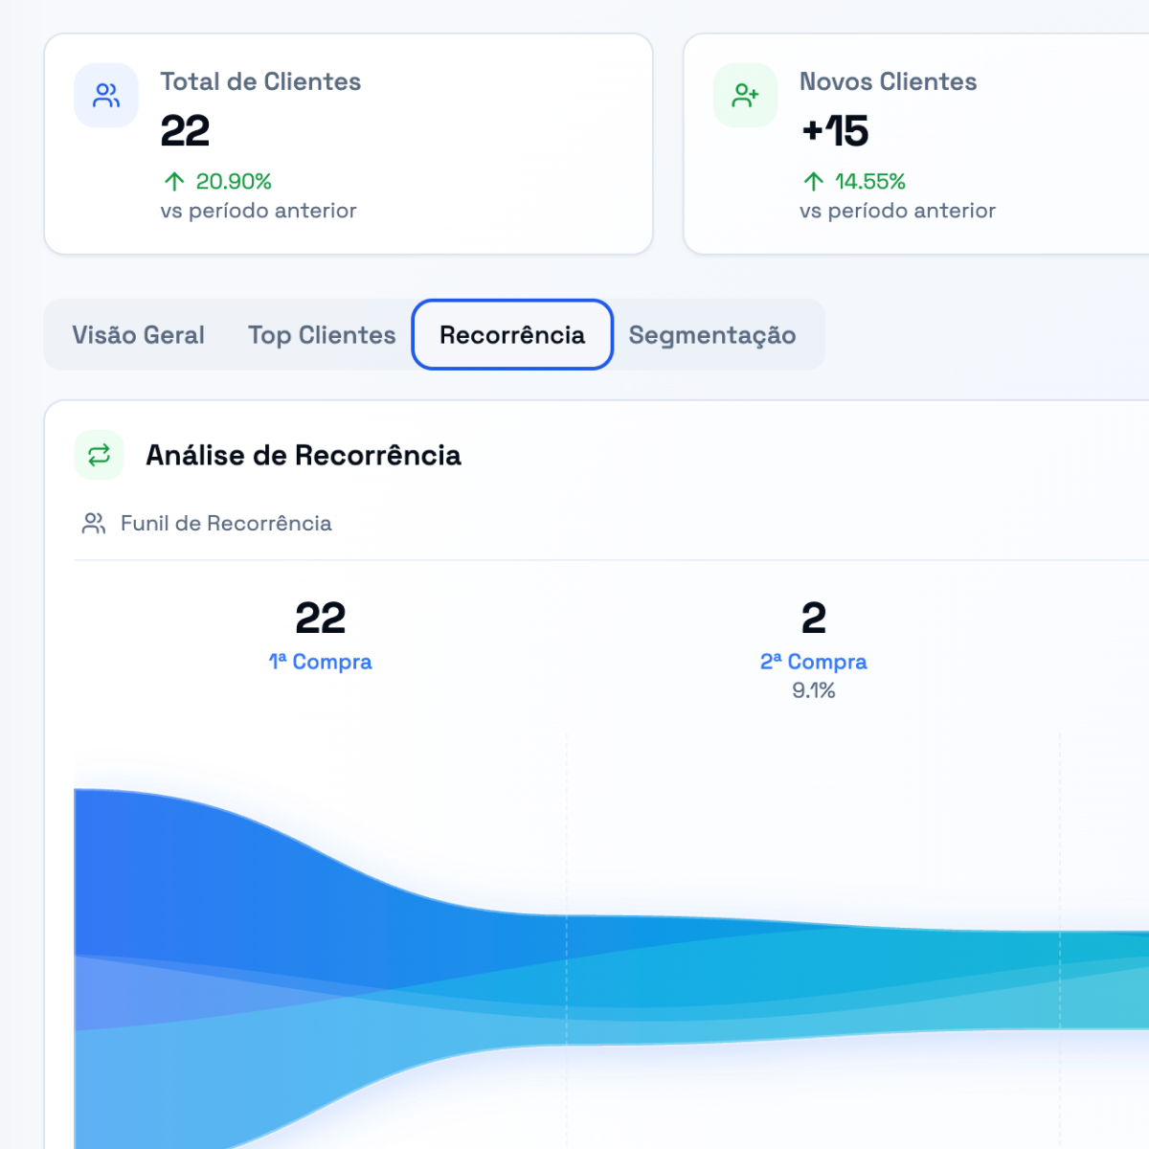
Task: Click the 9.1% conversion rate under 2ª Compra
Action: (x=813, y=690)
